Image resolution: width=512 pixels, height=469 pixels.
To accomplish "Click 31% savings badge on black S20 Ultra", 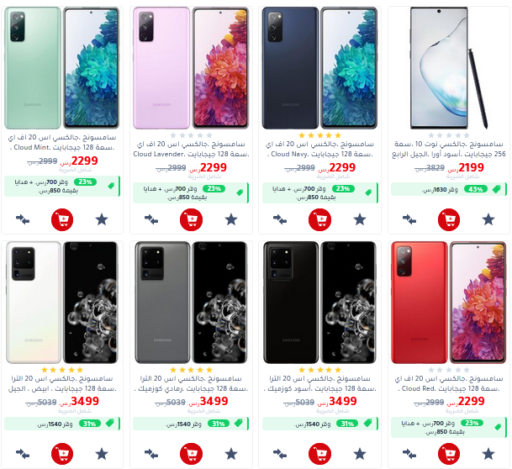I will 347,424.
